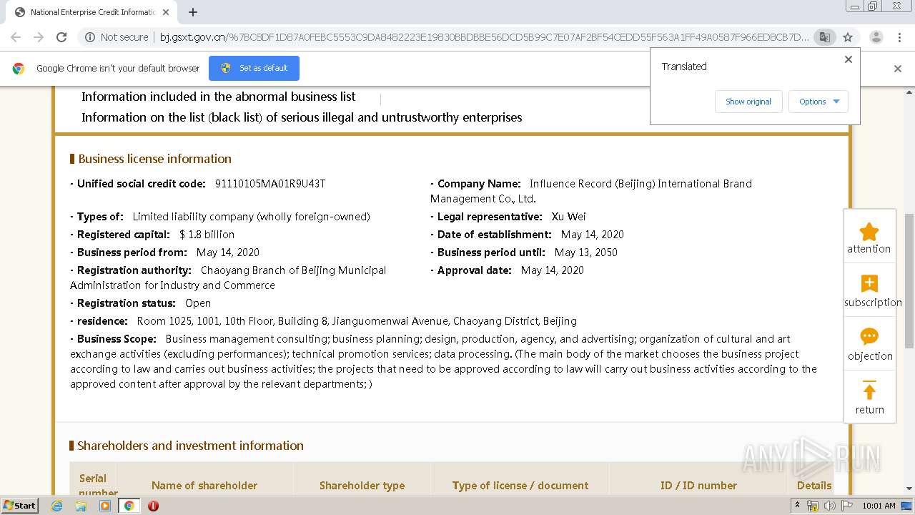This screenshot has height=515, width=915.
Task: Click the Details column header
Action: [x=813, y=485]
